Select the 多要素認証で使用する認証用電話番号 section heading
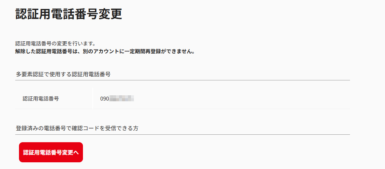Screen dimensions: 385x169 [63, 74]
